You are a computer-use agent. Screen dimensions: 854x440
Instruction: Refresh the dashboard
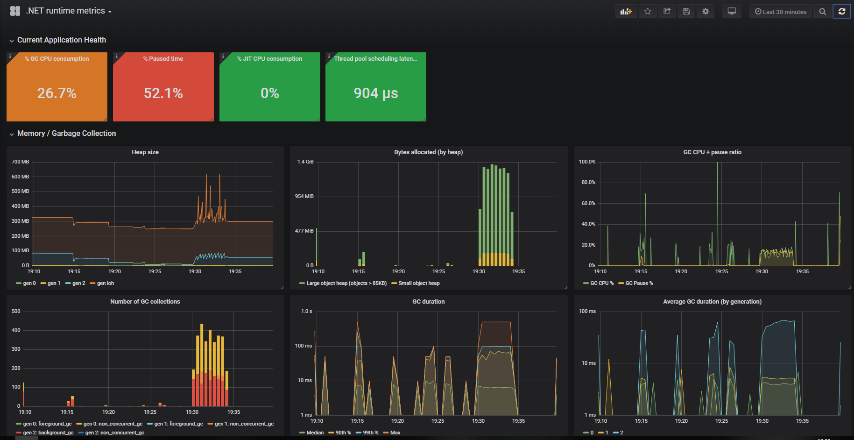coord(842,12)
